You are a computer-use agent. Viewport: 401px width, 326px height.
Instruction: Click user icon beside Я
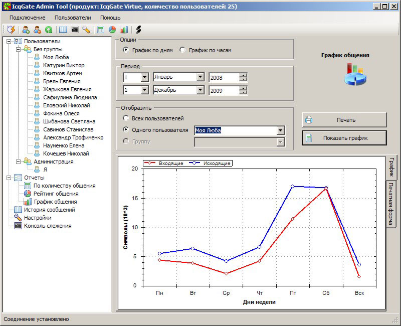click(x=37, y=170)
